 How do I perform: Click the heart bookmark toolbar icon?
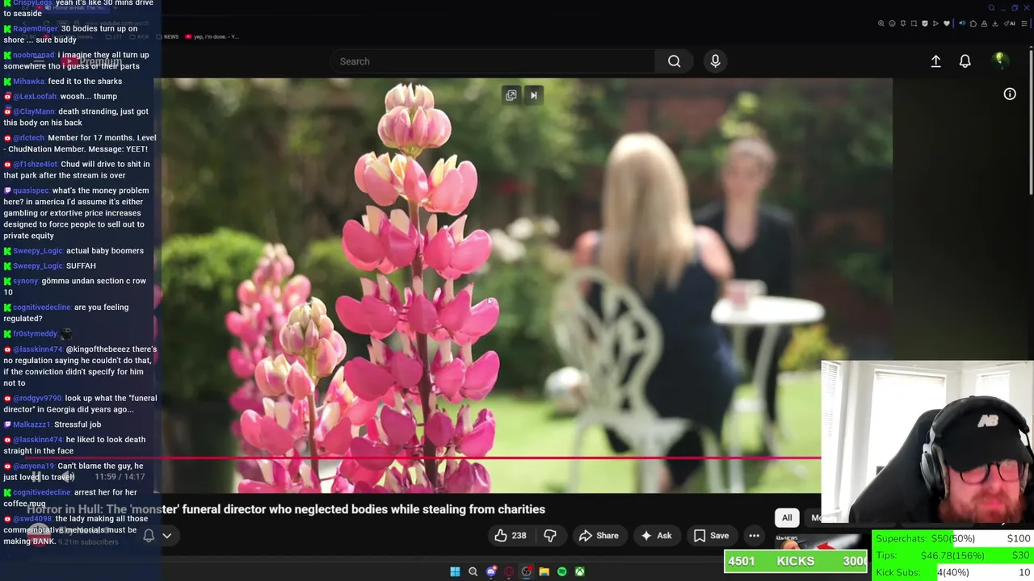(947, 23)
